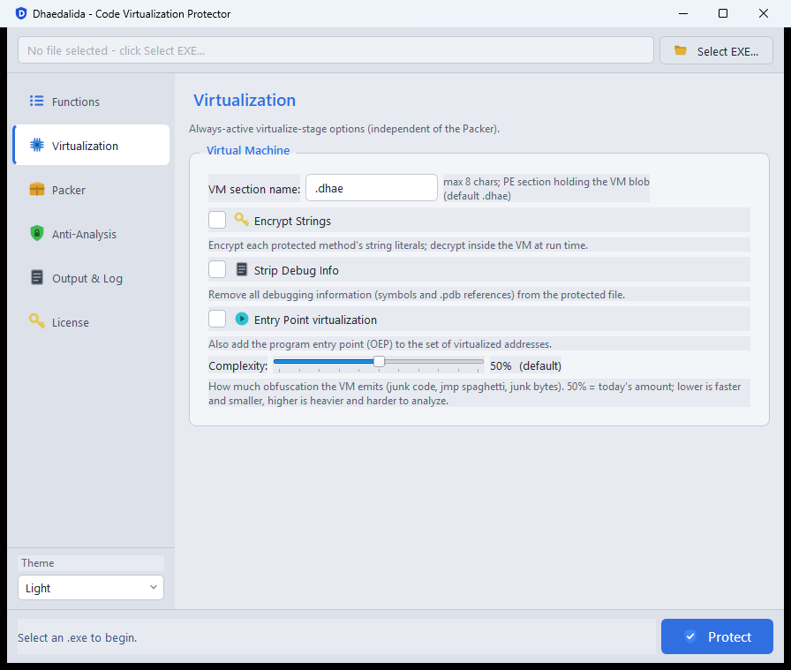Click the document icon beside Strip Debug Info

pos(242,269)
